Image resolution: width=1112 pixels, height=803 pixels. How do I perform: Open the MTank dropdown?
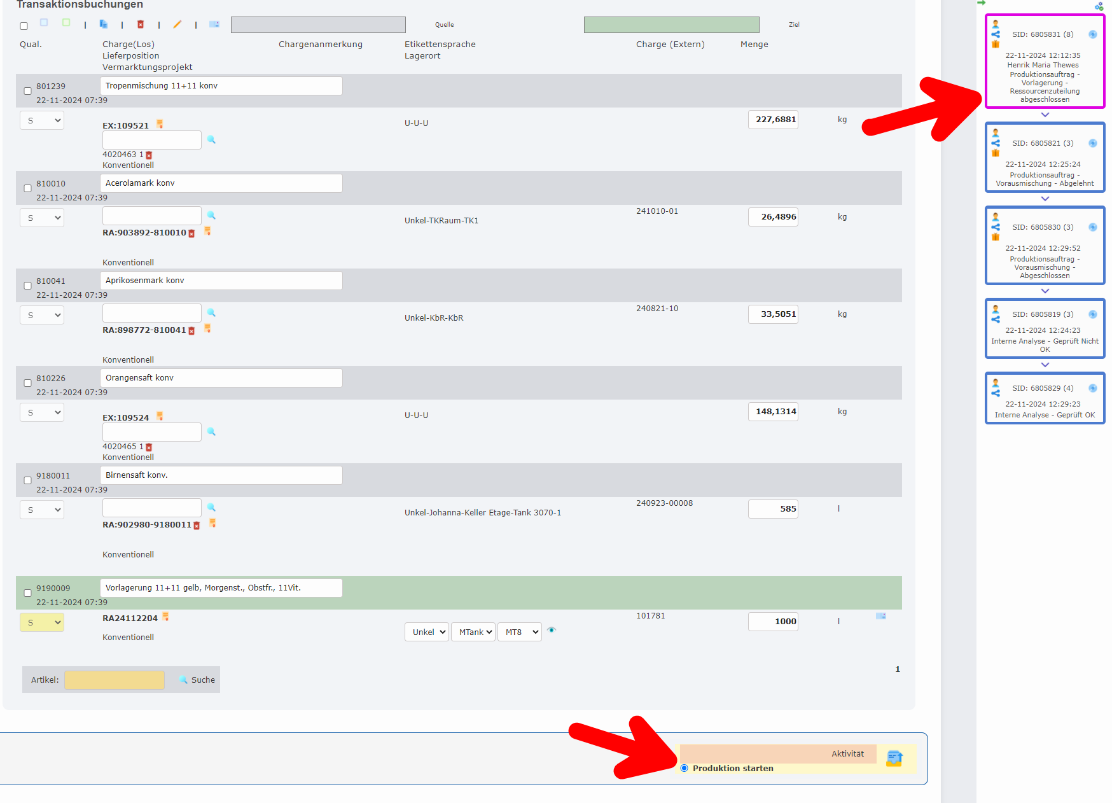[x=473, y=632]
